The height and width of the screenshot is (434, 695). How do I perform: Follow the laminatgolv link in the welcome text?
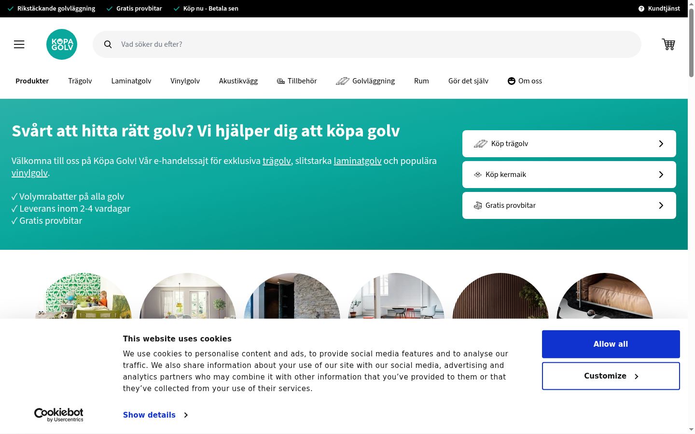tap(358, 161)
